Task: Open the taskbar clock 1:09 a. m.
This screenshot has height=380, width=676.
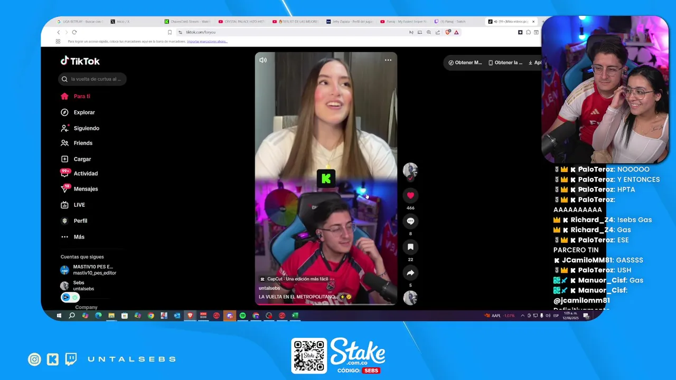Action: click(x=571, y=316)
